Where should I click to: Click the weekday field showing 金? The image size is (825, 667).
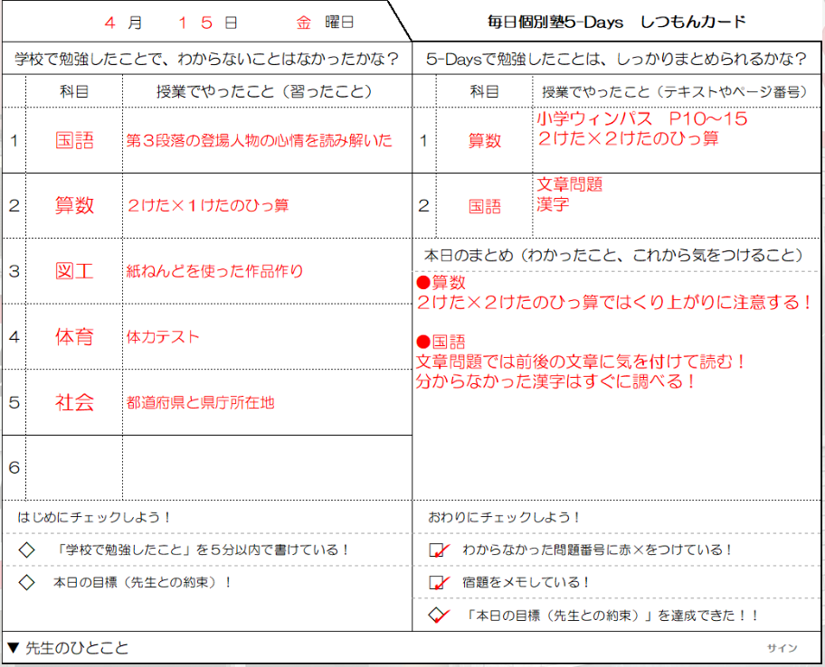pyautogui.click(x=303, y=22)
